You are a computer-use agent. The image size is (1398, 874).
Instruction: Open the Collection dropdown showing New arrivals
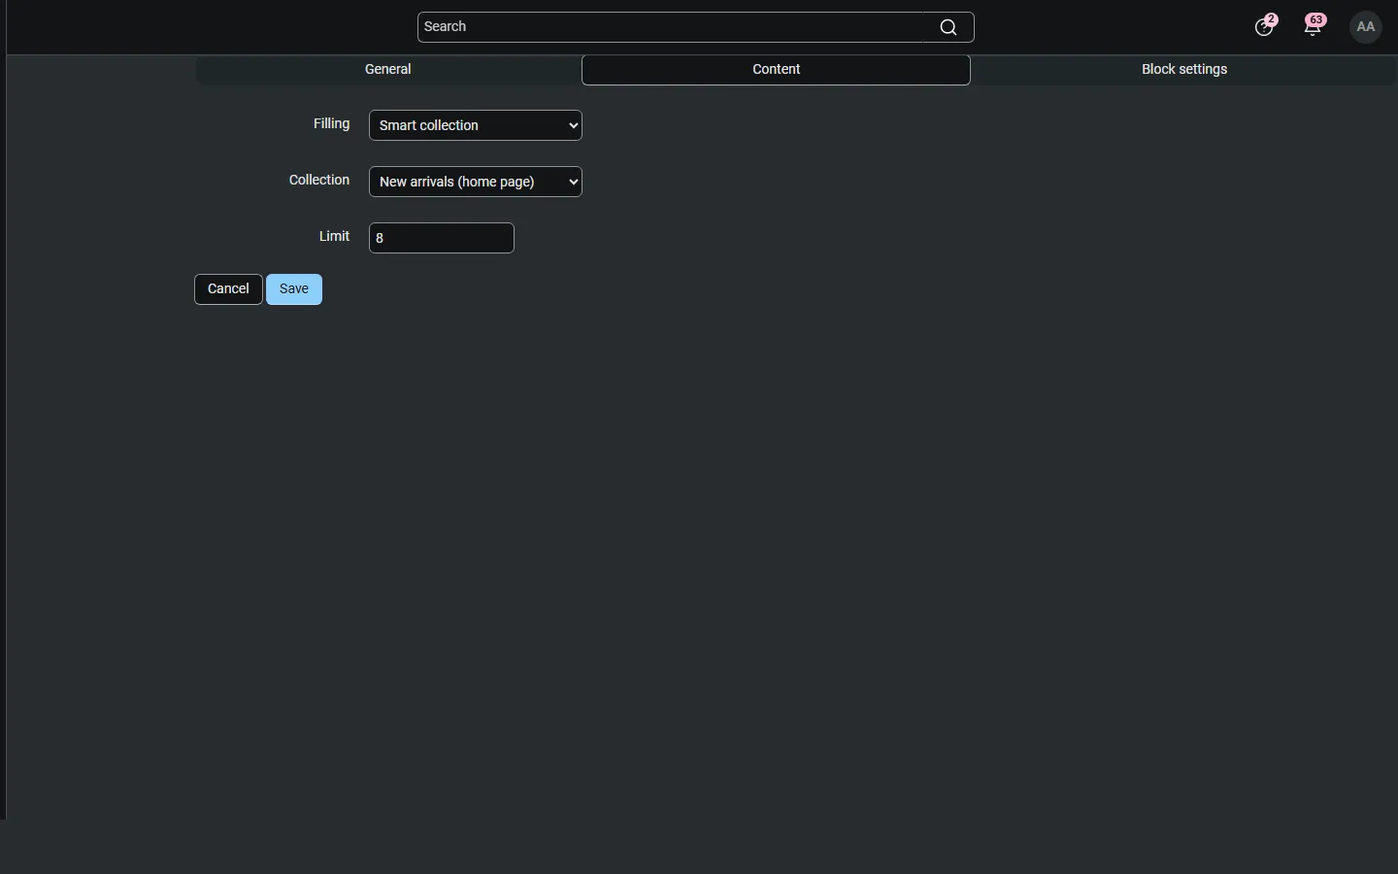tap(476, 182)
